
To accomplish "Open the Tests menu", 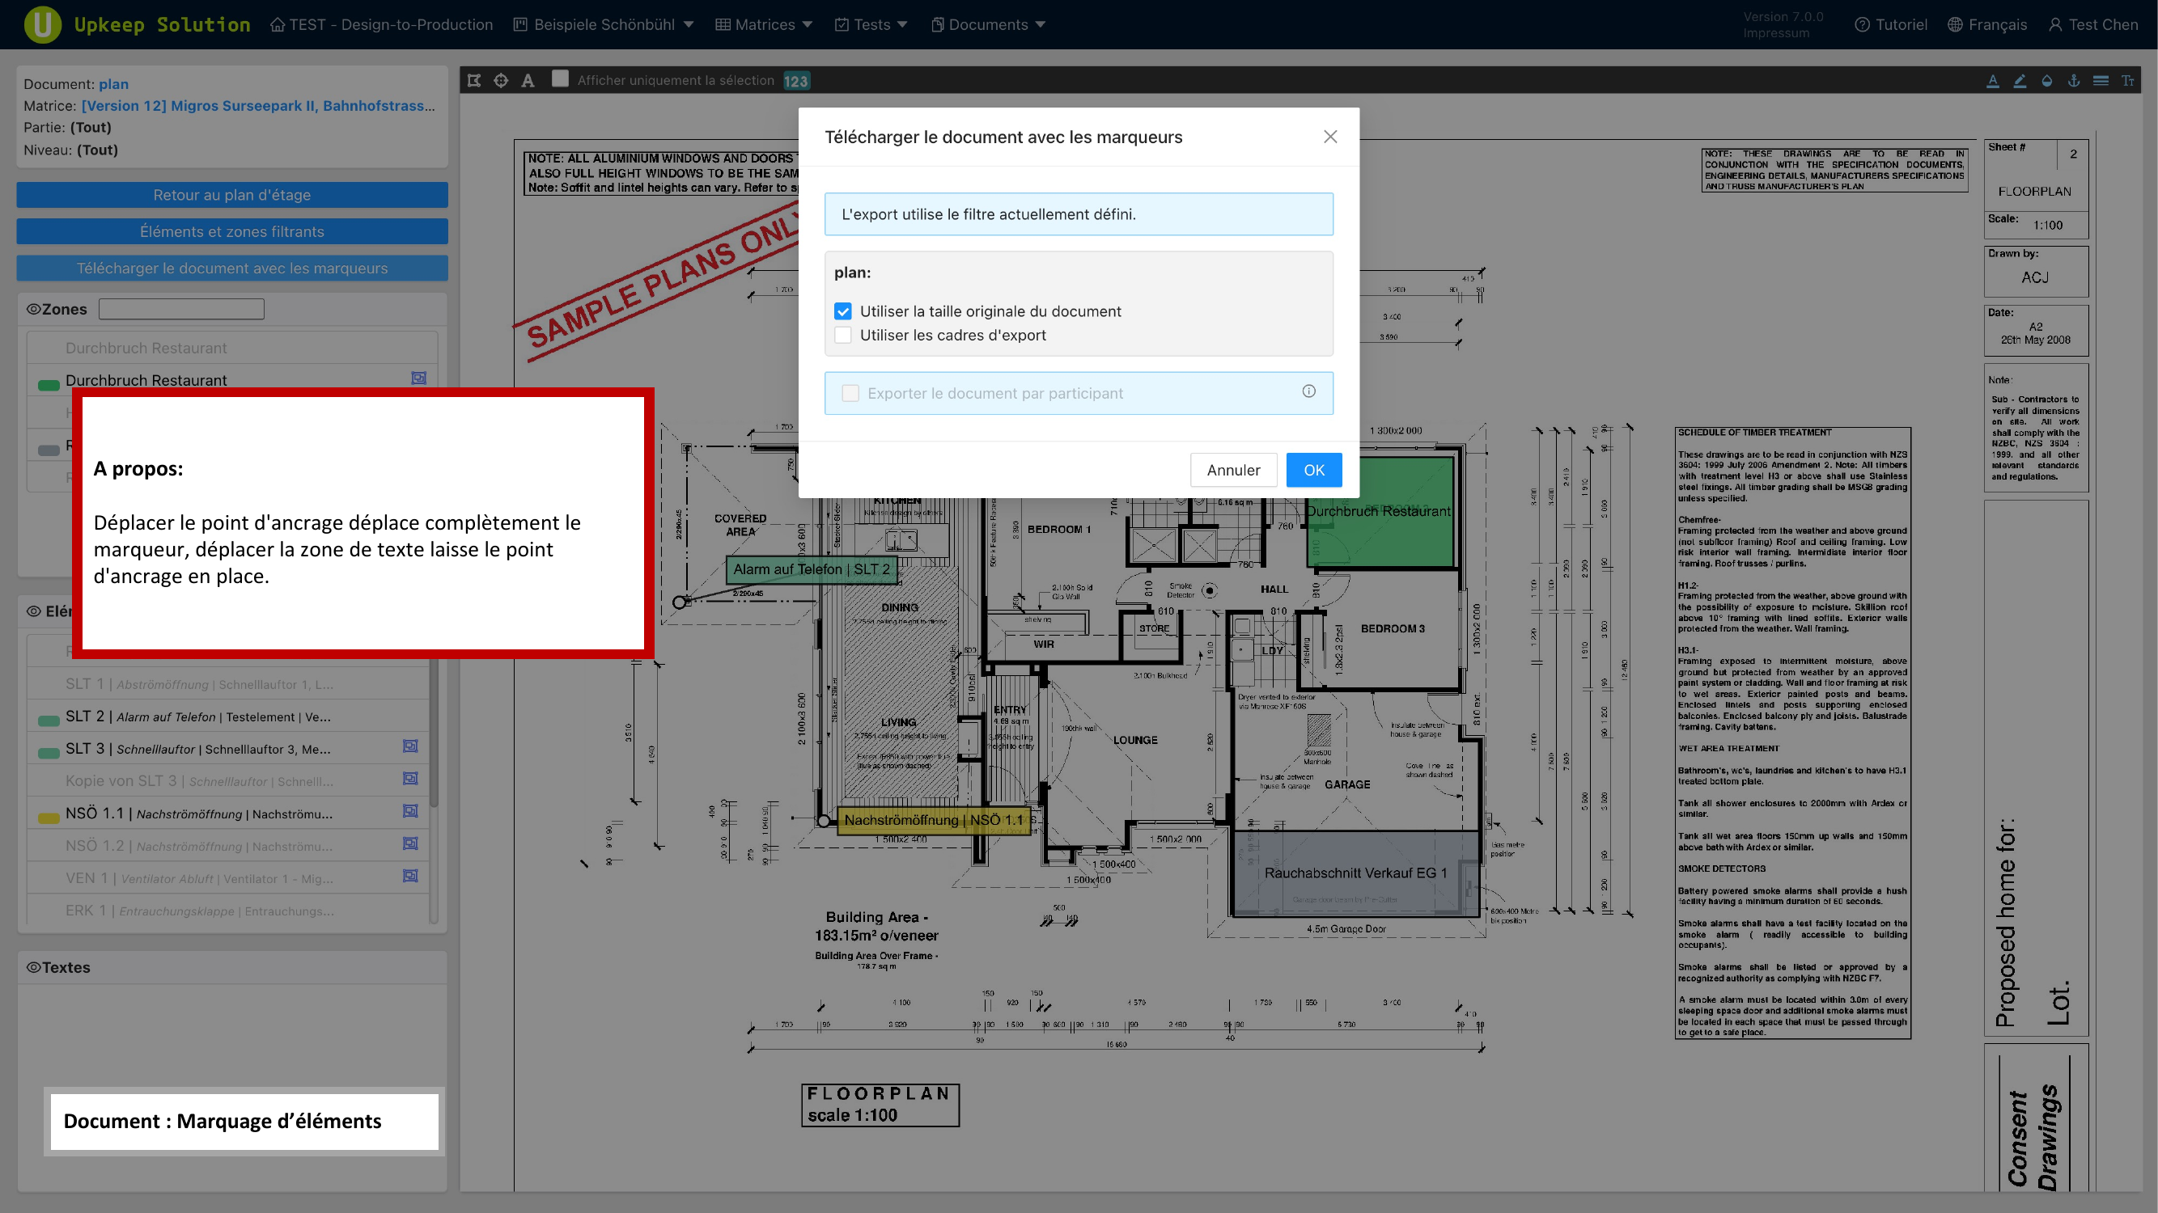I will point(871,24).
